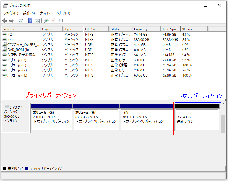The height and width of the screenshot is (181, 228).
Task: Click the disk pane vertical scrollbar thumb
Action: click(223, 124)
